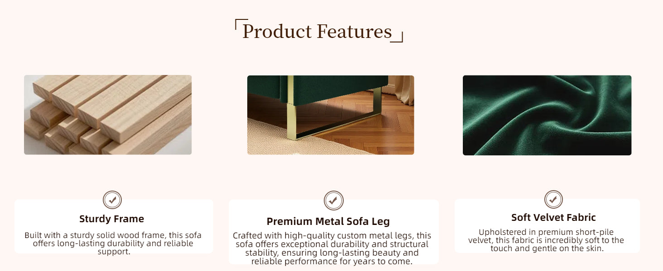Click the beige curtain in the sofa leg photo

pos(402,89)
